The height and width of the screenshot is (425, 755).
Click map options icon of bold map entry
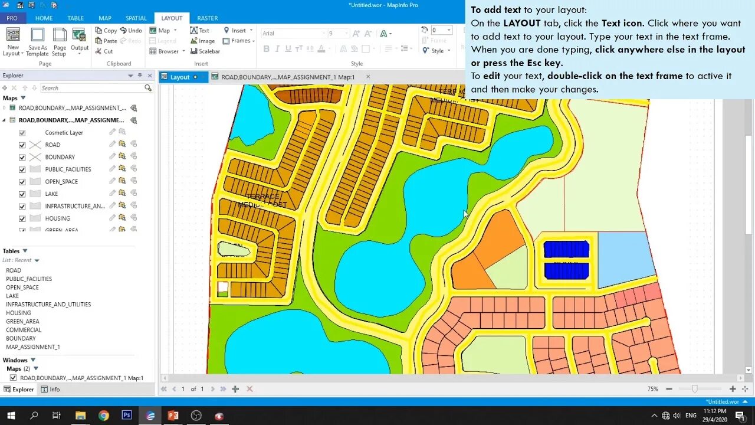click(134, 120)
